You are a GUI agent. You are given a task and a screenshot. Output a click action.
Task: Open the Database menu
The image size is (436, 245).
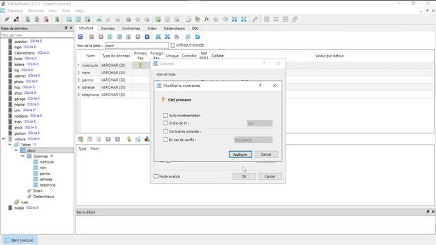(x=15, y=11)
